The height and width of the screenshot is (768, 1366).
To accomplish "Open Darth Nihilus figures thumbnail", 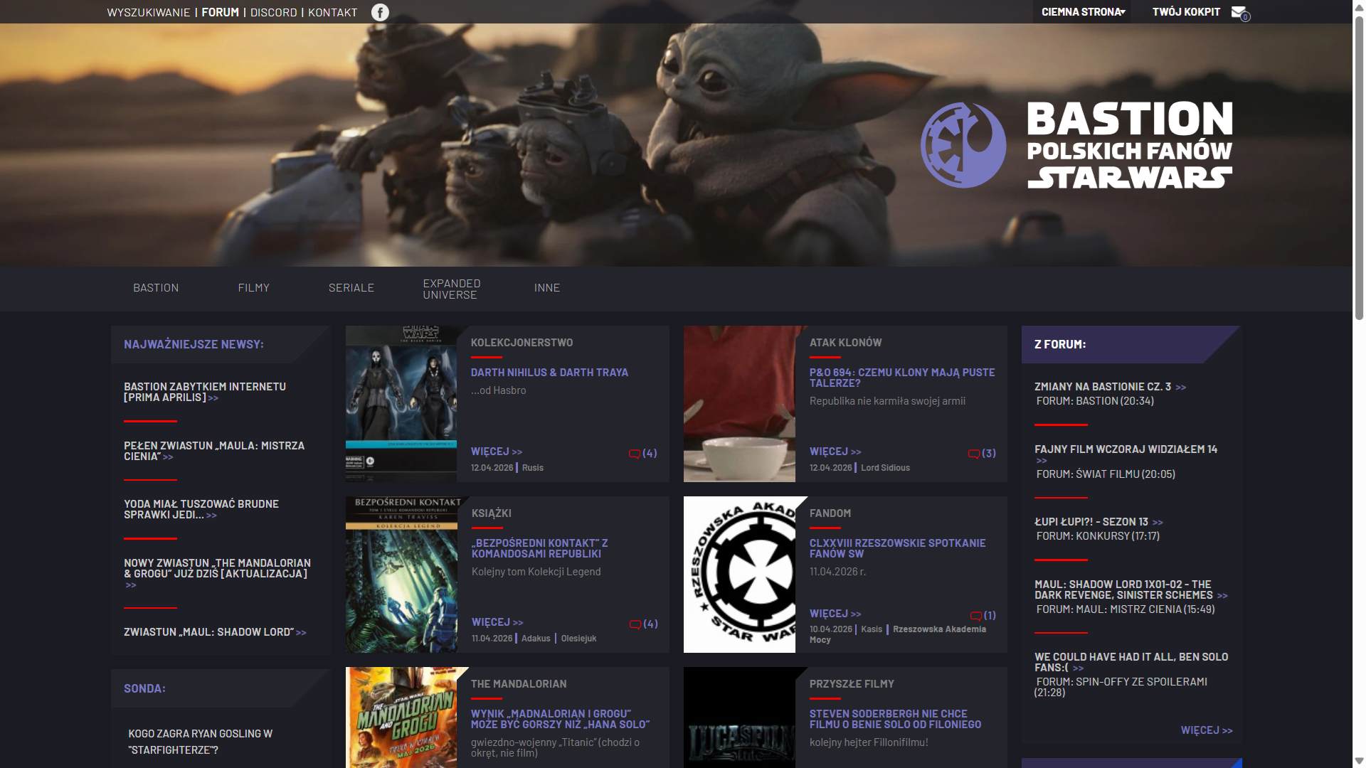I will [x=401, y=404].
